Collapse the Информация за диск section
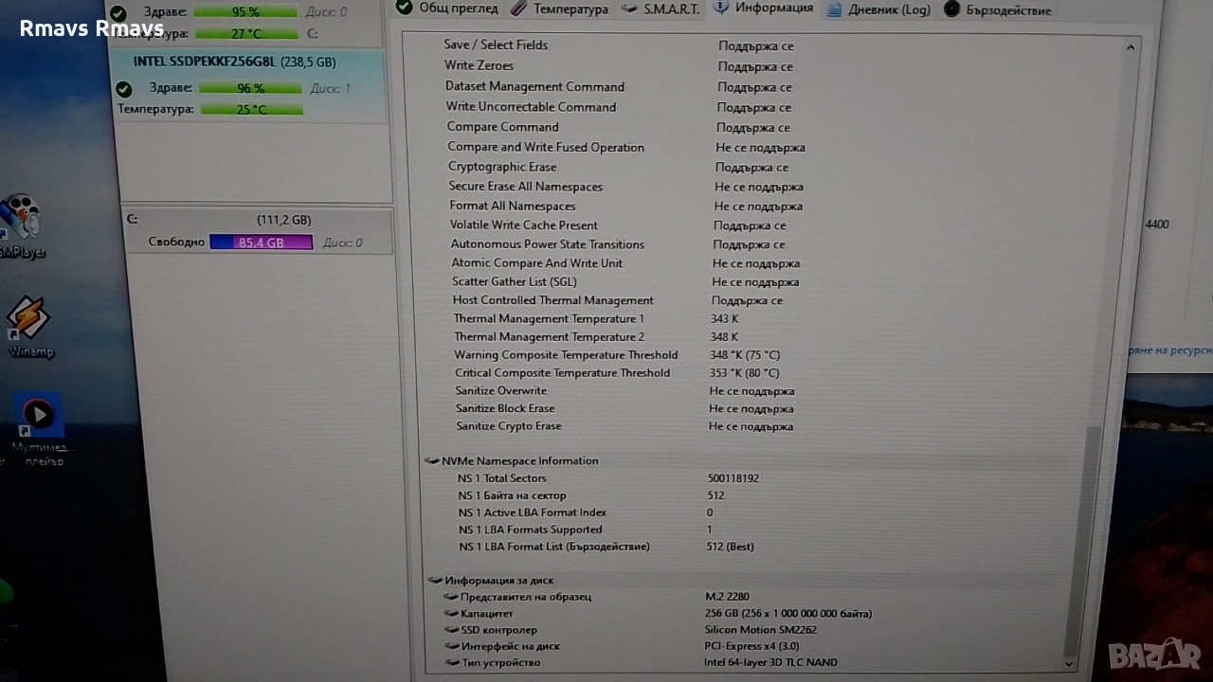 [x=435, y=581]
